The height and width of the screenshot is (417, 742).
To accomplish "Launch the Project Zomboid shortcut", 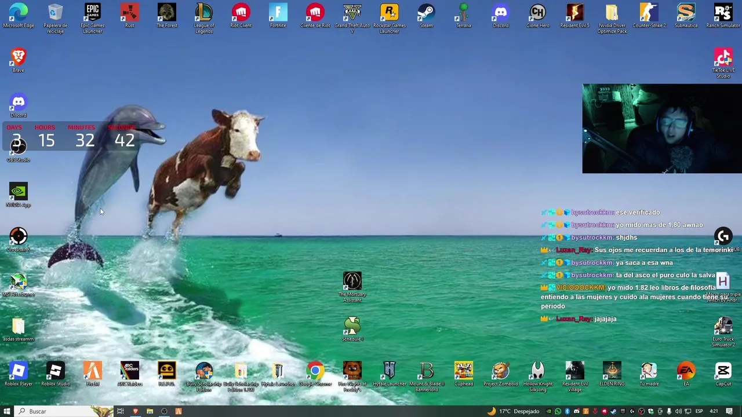I will click(x=501, y=374).
